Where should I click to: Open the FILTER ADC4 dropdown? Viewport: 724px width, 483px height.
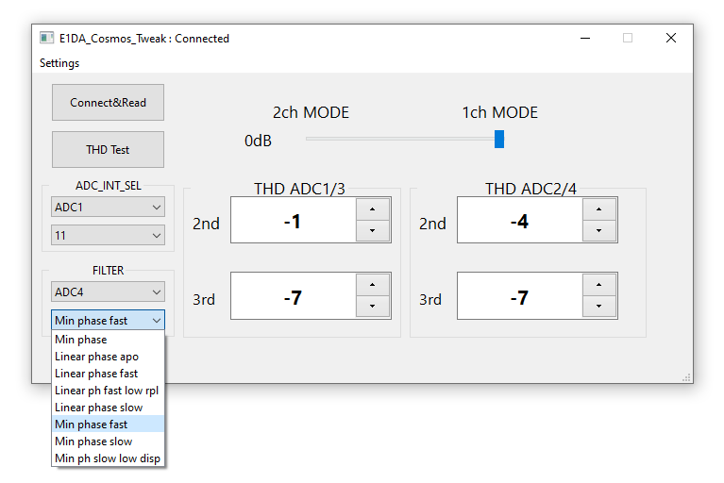[108, 292]
